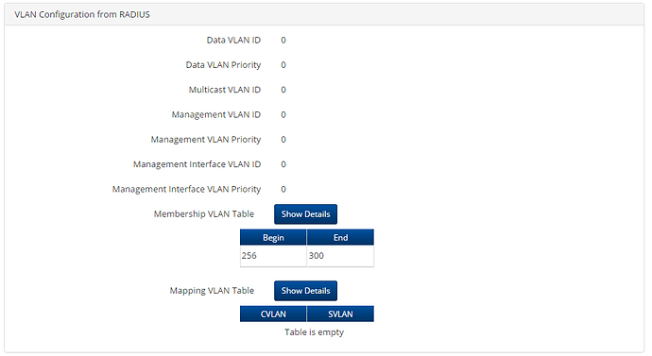Image resolution: width=652 pixels, height=356 pixels.
Task: Click the Multicast VLAN ID value 0
Action: [x=283, y=90]
